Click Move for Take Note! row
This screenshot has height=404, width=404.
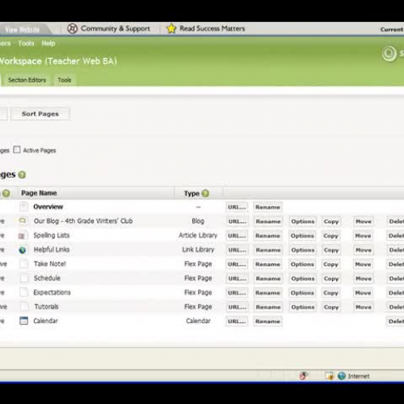tap(363, 264)
